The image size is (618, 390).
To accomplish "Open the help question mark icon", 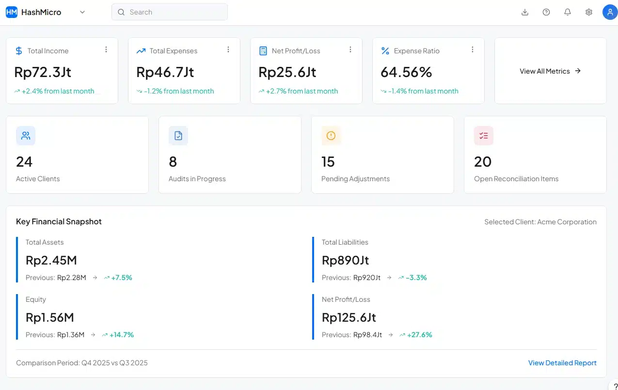I will 546,12.
